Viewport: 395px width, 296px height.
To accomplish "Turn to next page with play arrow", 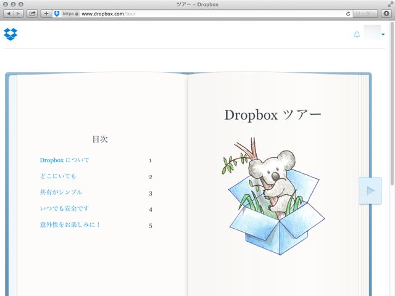I will pos(370,191).
